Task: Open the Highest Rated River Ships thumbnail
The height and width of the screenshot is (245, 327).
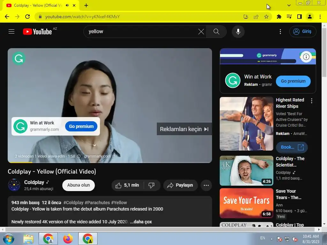Action: pos(247,124)
